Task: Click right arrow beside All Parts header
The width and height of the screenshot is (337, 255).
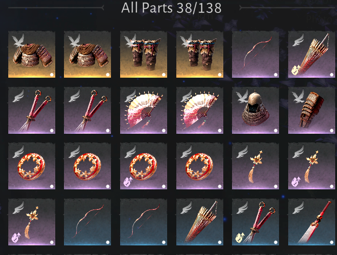Action: [x=241, y=8]
